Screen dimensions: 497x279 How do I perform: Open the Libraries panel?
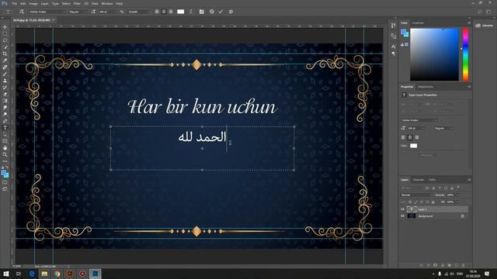(484, 26)
